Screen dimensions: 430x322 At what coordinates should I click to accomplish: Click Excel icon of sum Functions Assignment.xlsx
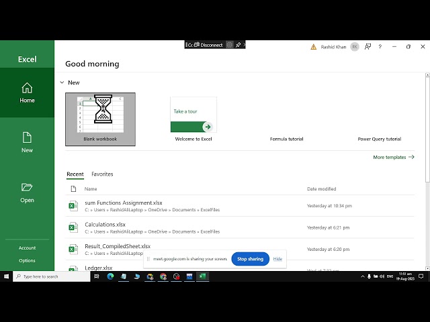(73, 206)
